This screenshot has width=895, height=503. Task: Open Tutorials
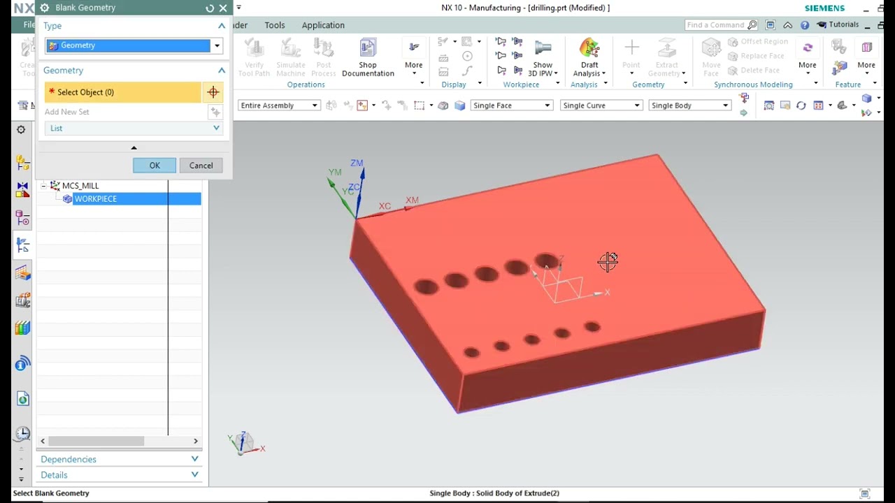(838, 24)
